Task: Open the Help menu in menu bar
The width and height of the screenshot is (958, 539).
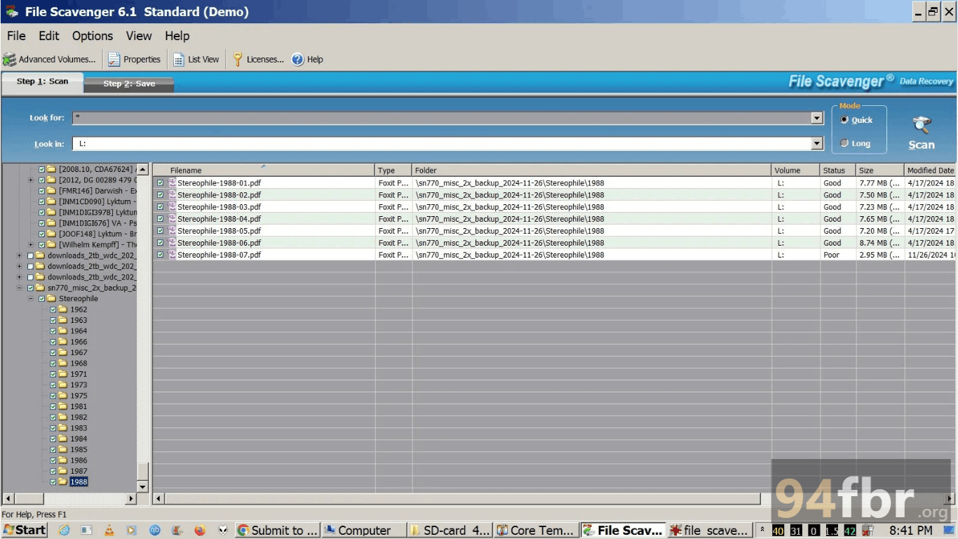Action: (177, 36)
